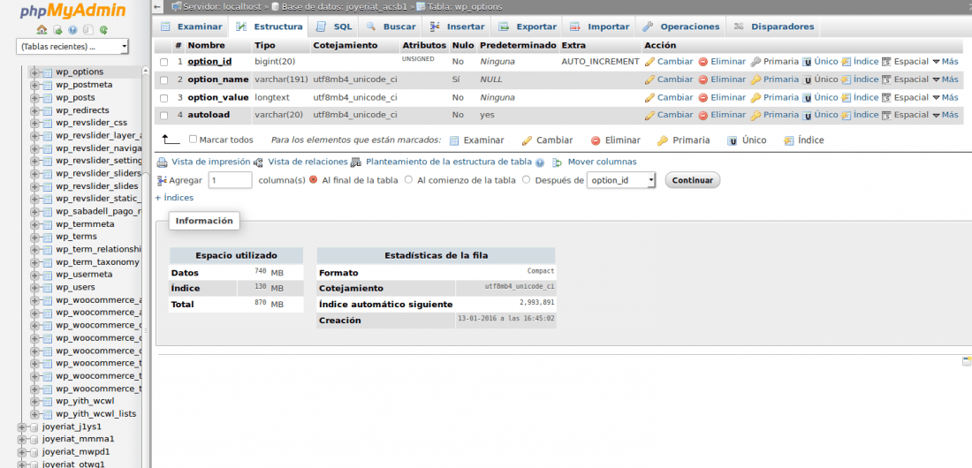Click the Agregar columns icon
Viewport: 972px width, 468px height.
click(162, 180)
